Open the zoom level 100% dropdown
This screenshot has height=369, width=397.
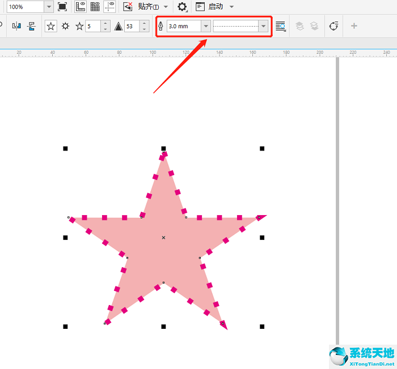pyautogui.click(x=49, y=7)
